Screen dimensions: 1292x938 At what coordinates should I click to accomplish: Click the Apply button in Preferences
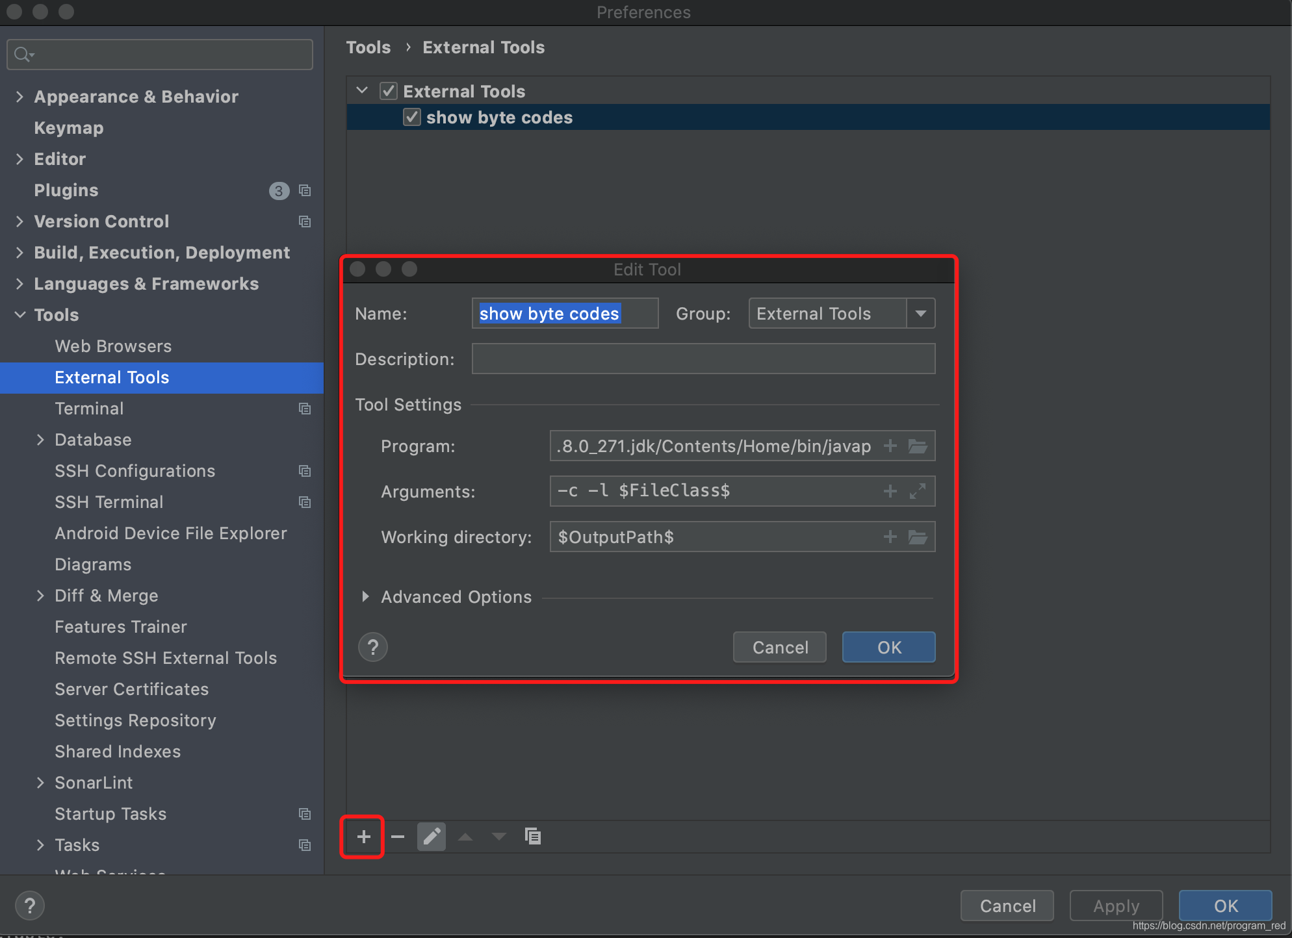tap(1115, 906)
